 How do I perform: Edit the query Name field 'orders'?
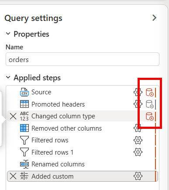click(83, 59)
